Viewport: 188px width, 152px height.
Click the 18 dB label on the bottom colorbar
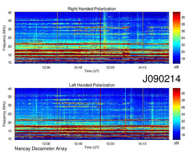tap(183, 135)
